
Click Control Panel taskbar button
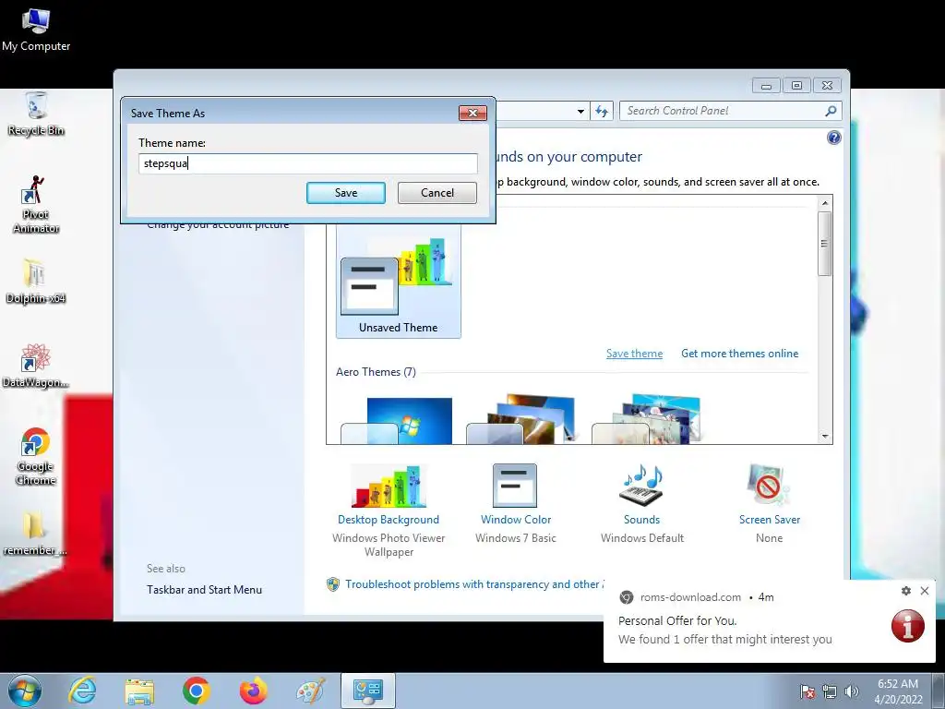pyautogui.click(x=368, y=691)
